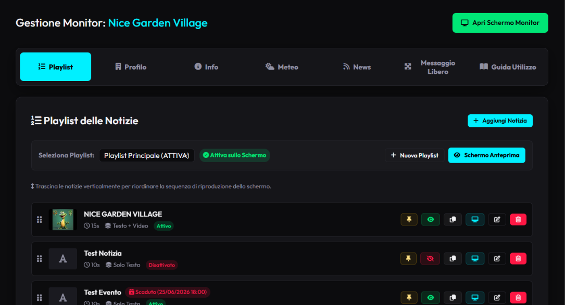Click the 10s duration of Test Notizia
The width and height of the screenshot is (565, 305).
pos(92,265)
